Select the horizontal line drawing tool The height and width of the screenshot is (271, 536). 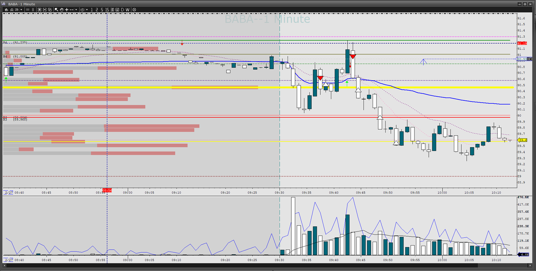tap(71, 9)
